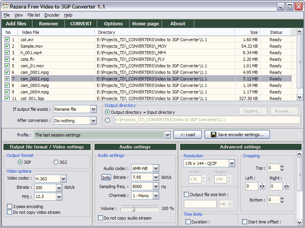Open the Resolution dropdown
The height and width of the screenshot is (228, 305).
click(x=232, y=163)
